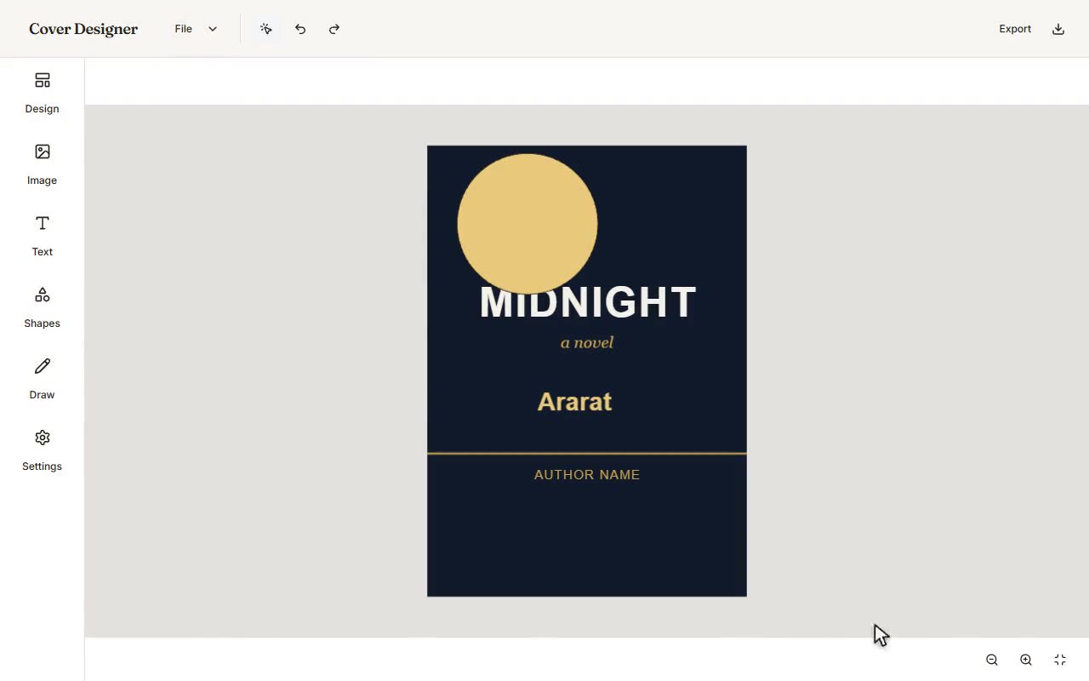Image resolution: width=1089 pixels, height=681 pixels.
Task: Open the Design panel
Action: 42,93
